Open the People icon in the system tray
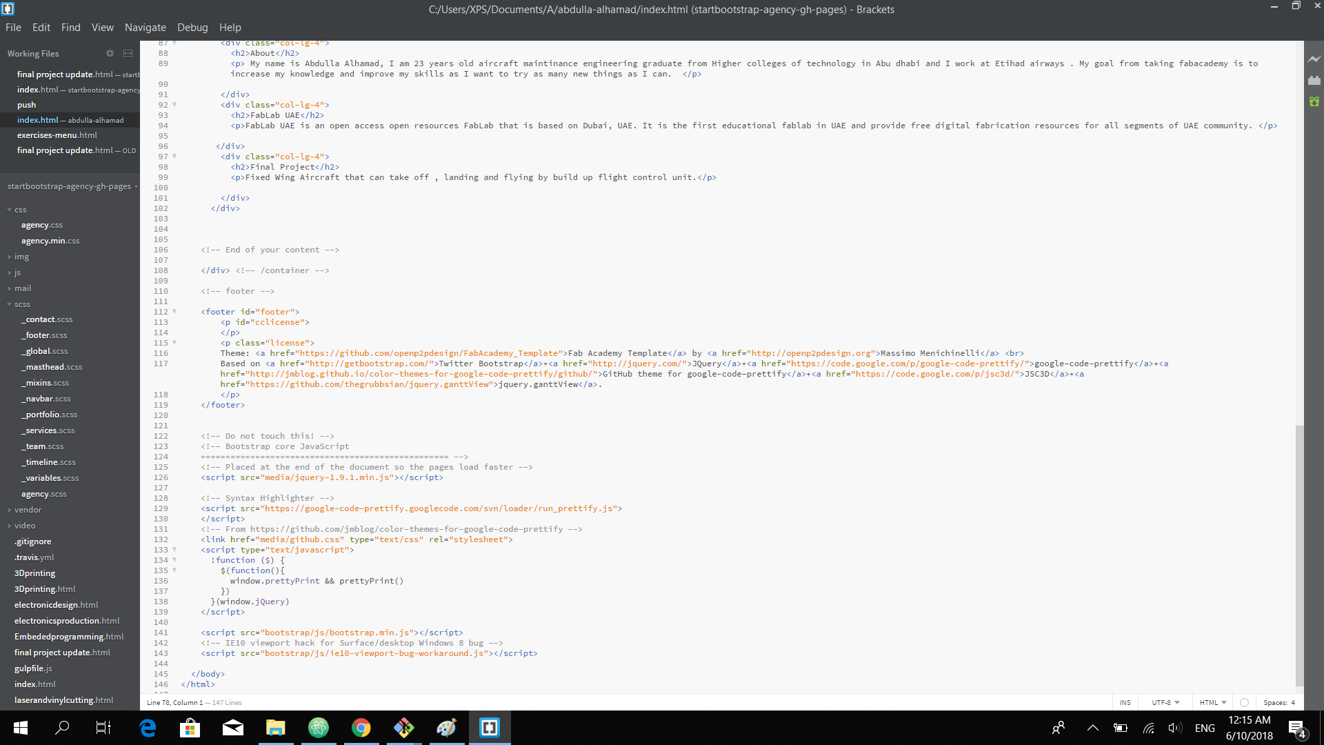This screenshot has height=745, width=1324. (x=1059, y=728)
